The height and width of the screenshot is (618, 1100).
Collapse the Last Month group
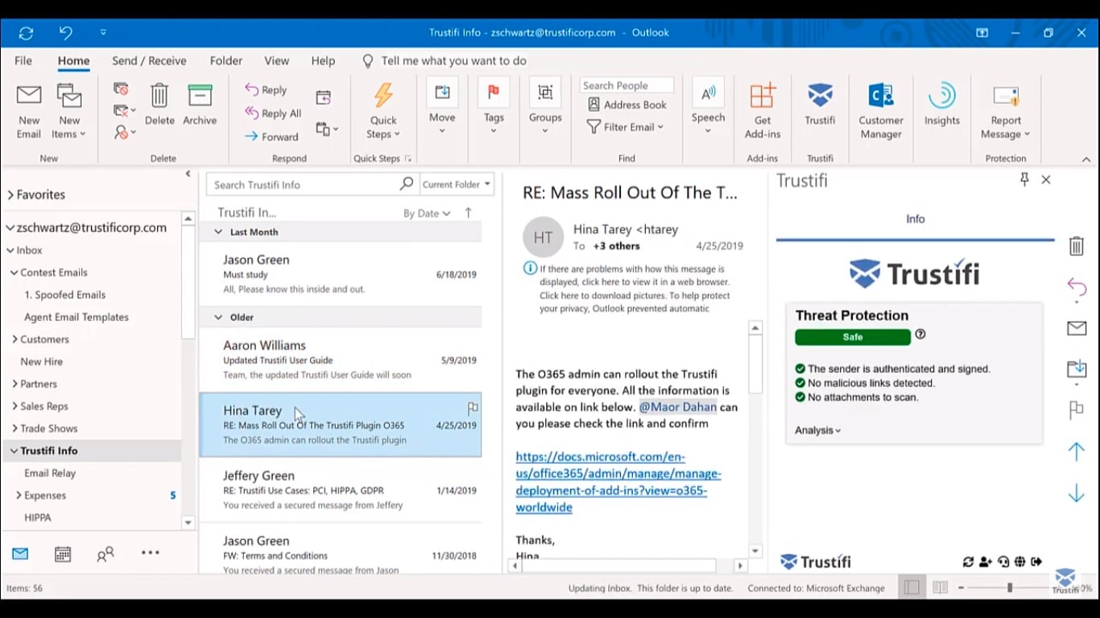point(218,232)
